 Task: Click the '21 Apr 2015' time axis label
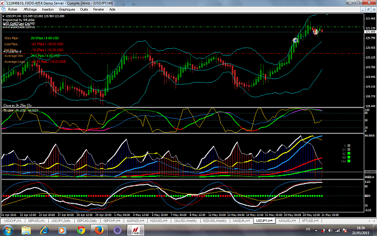pos(9,215)
